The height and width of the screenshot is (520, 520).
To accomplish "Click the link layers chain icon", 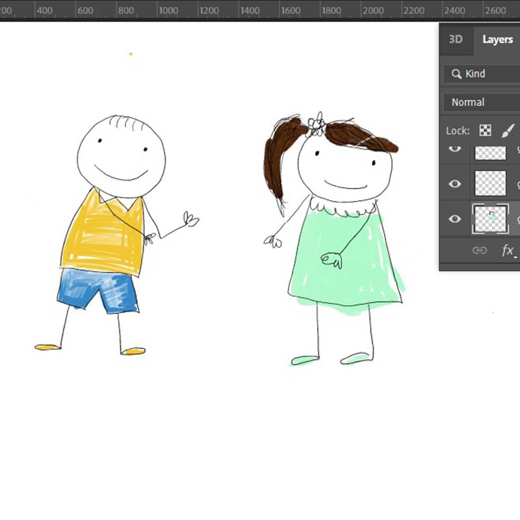I will (x=480, y=250).
